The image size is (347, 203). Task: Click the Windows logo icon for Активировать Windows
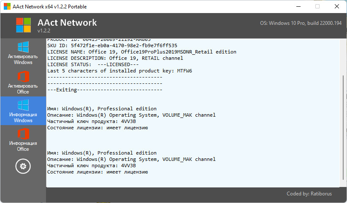coord(23,47)
